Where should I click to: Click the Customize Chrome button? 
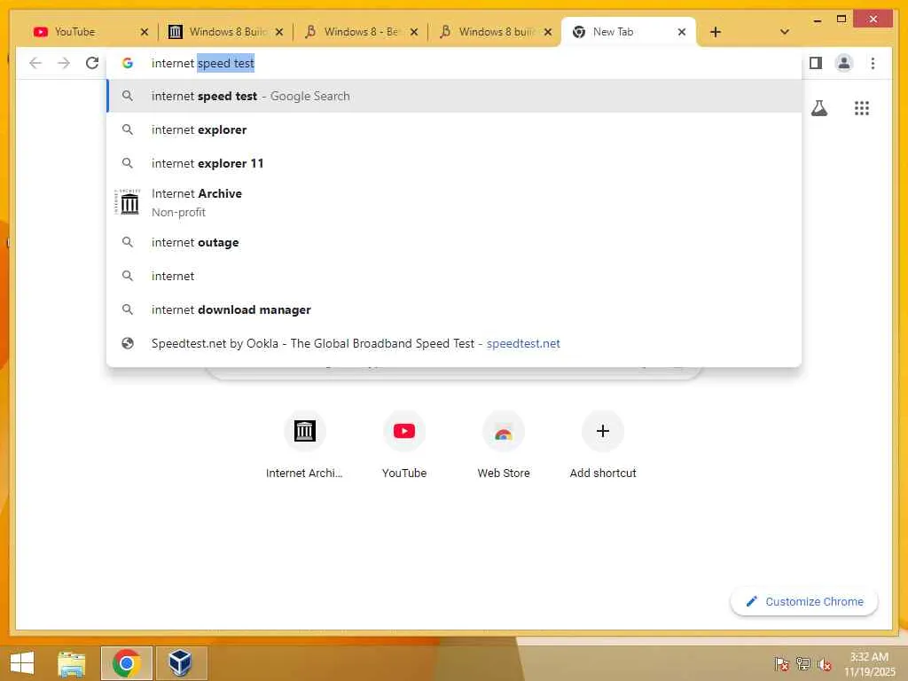(804, 602)
